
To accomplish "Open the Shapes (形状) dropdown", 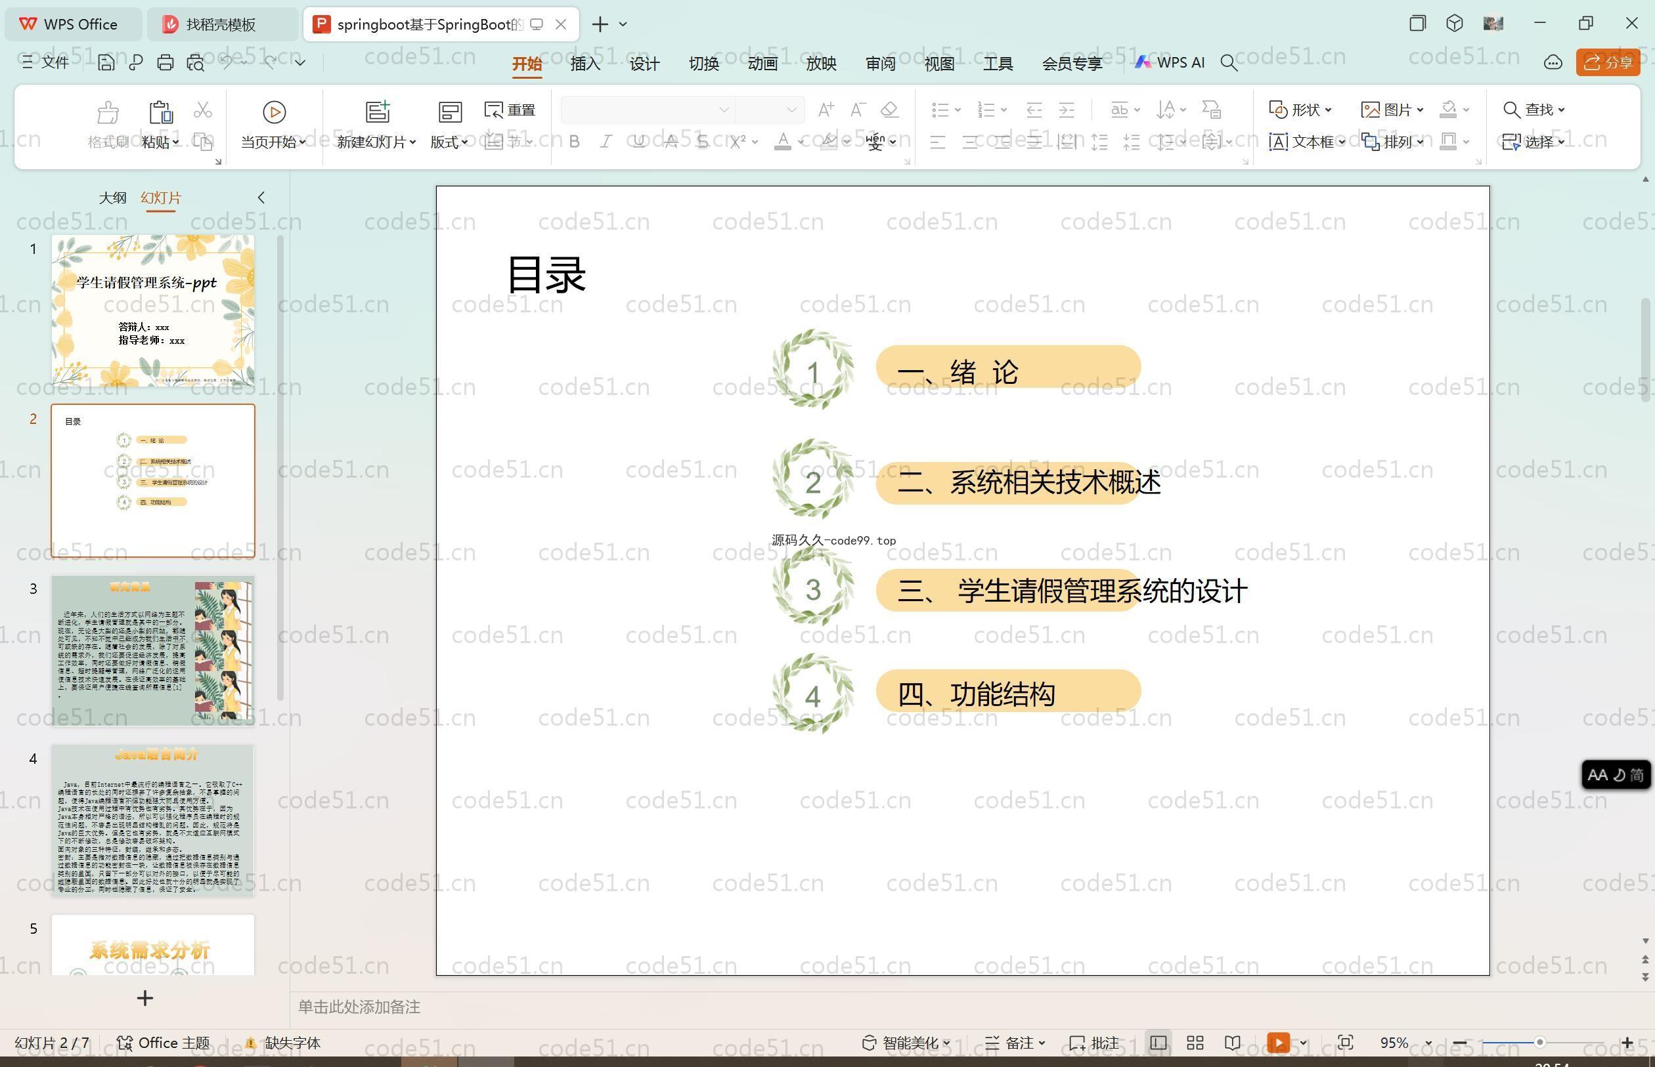I will 1300,110.
